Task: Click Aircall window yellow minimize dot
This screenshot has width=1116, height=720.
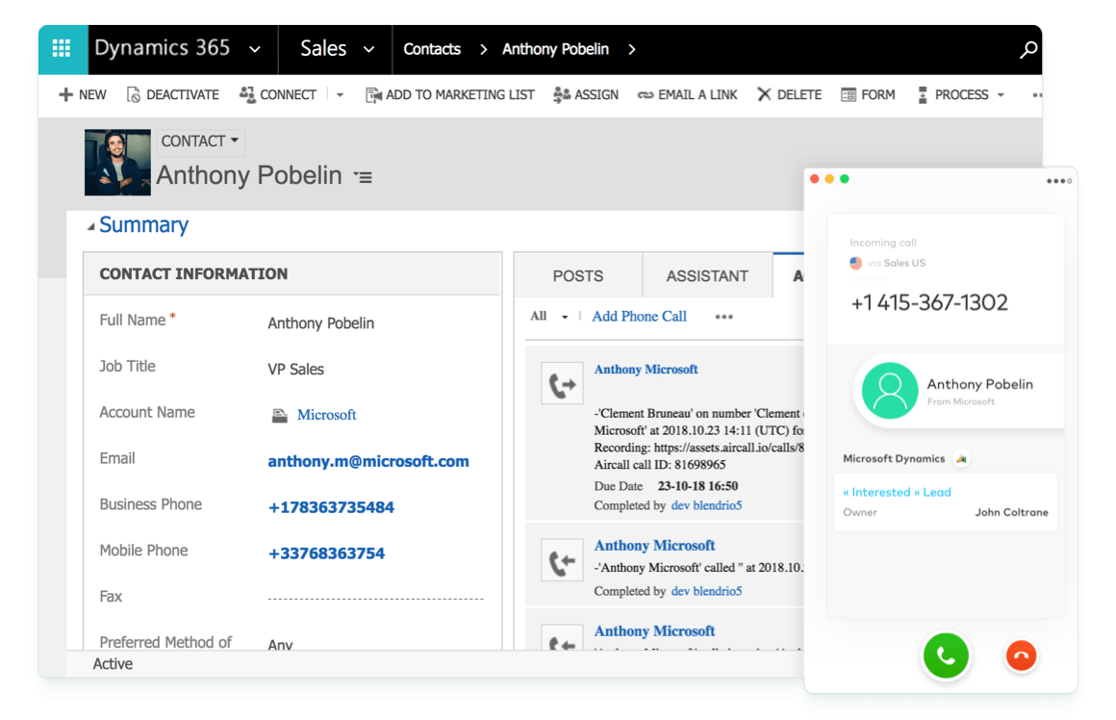Action: pyautogui.click(x=829, y=179)
